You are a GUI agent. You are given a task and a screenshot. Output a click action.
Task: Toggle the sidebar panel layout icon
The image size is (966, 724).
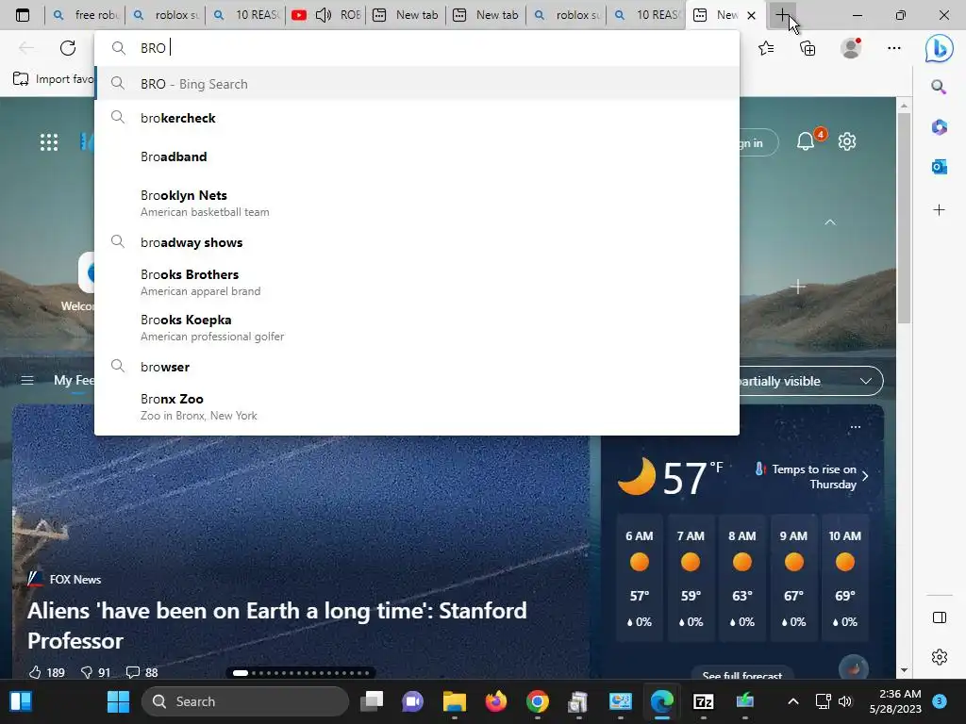[940, 617]
